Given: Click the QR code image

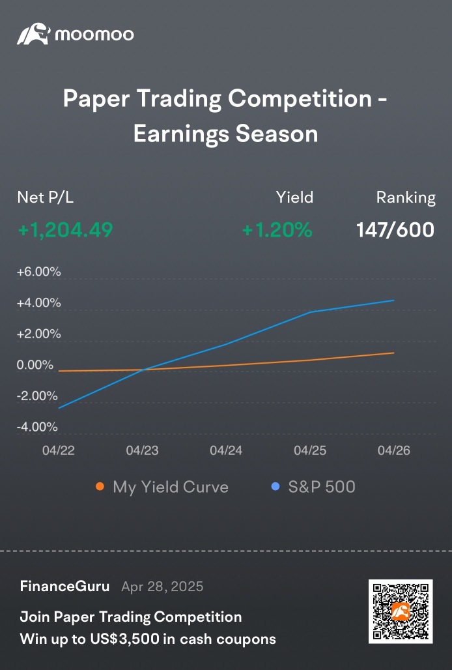Looking at the screenshot, I should [401, 611].
